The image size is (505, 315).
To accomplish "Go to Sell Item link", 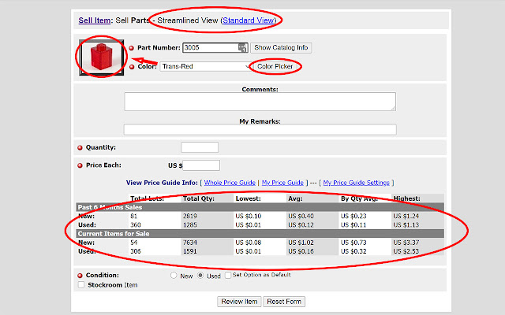I will (95, 19).
